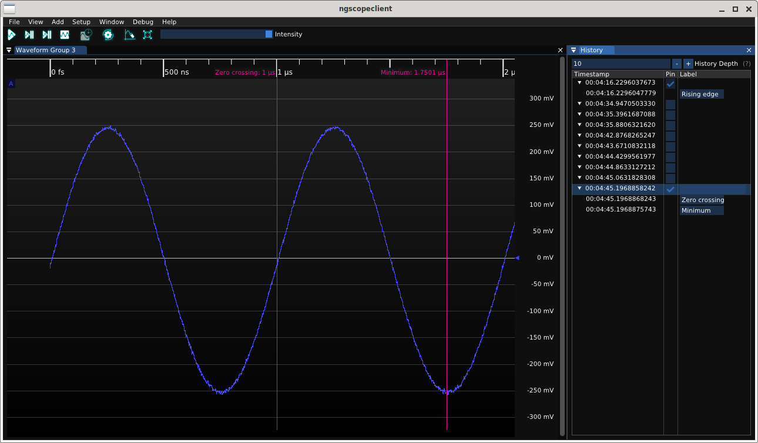Toggle pin for 00:04:35.8806321620
The width and height of the screenshot is (758, 443).
(x=670, y=125)
